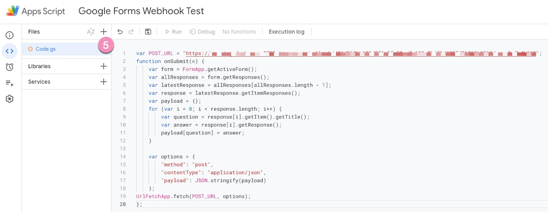
Task: Open the Overview info icon in sidebar
Action: [10, 35]
